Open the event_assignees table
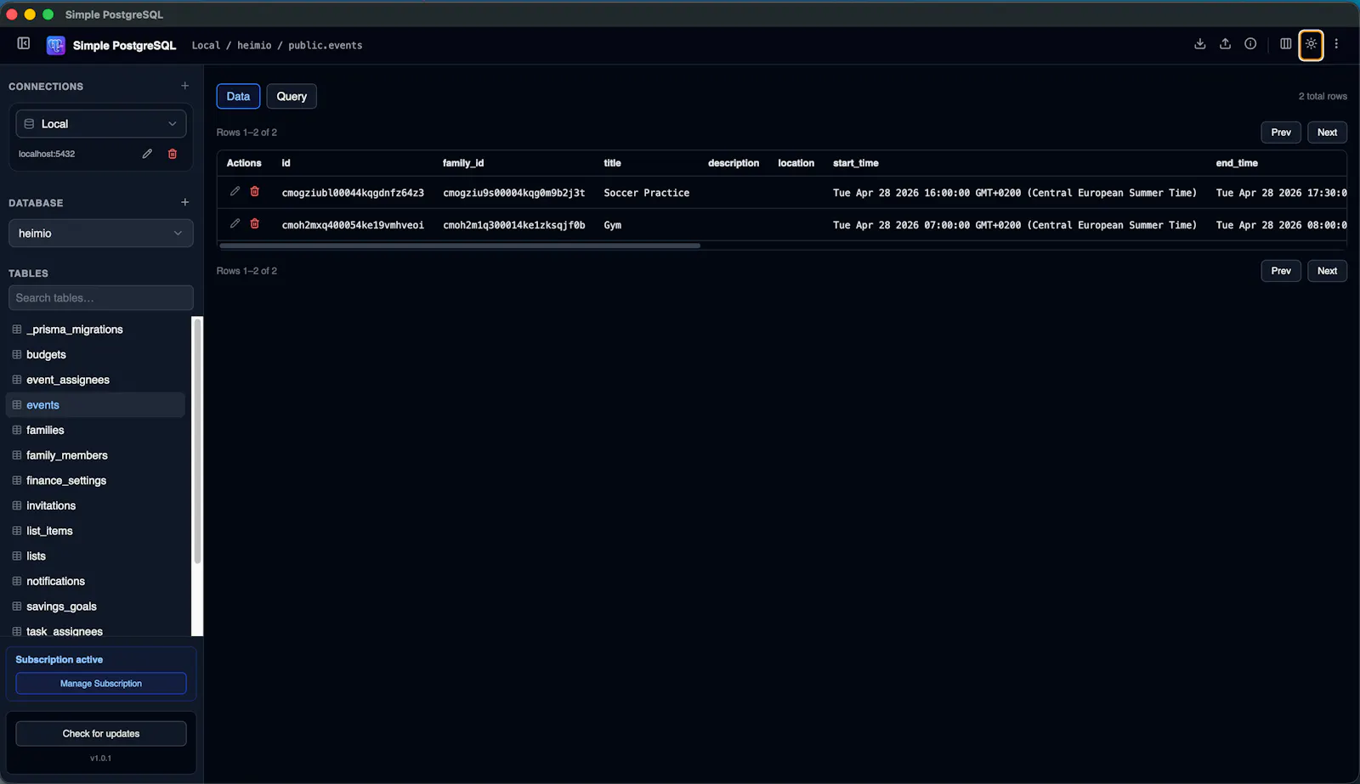 click(95, 380)
